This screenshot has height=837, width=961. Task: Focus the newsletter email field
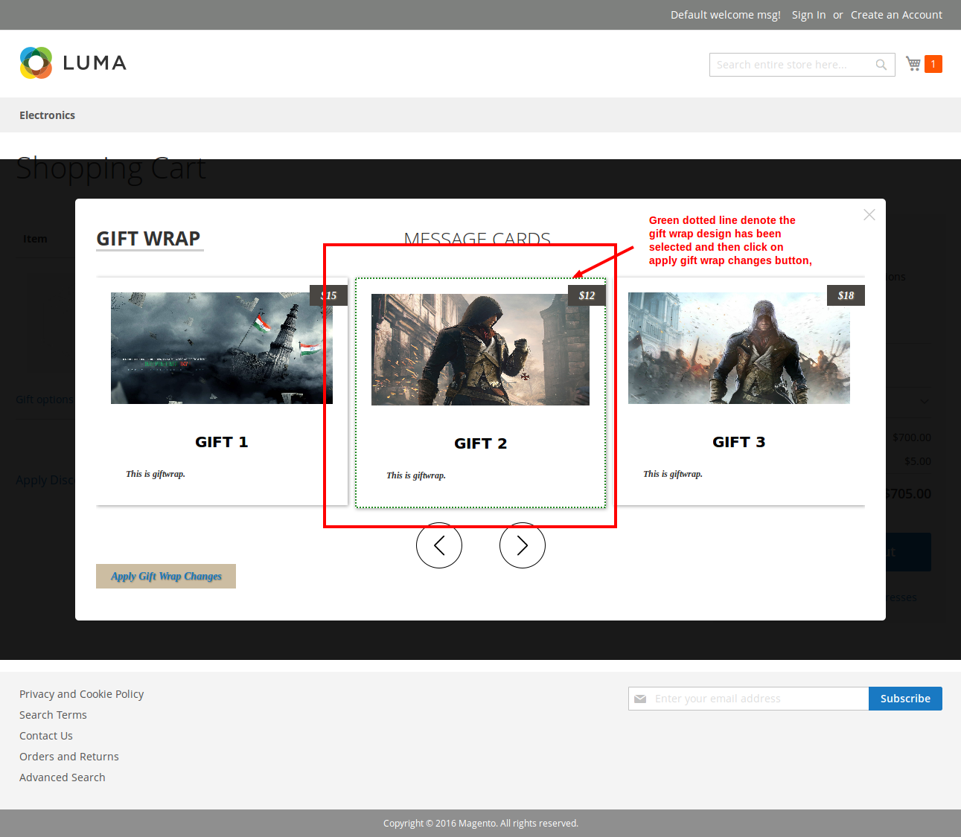(749, 699)
